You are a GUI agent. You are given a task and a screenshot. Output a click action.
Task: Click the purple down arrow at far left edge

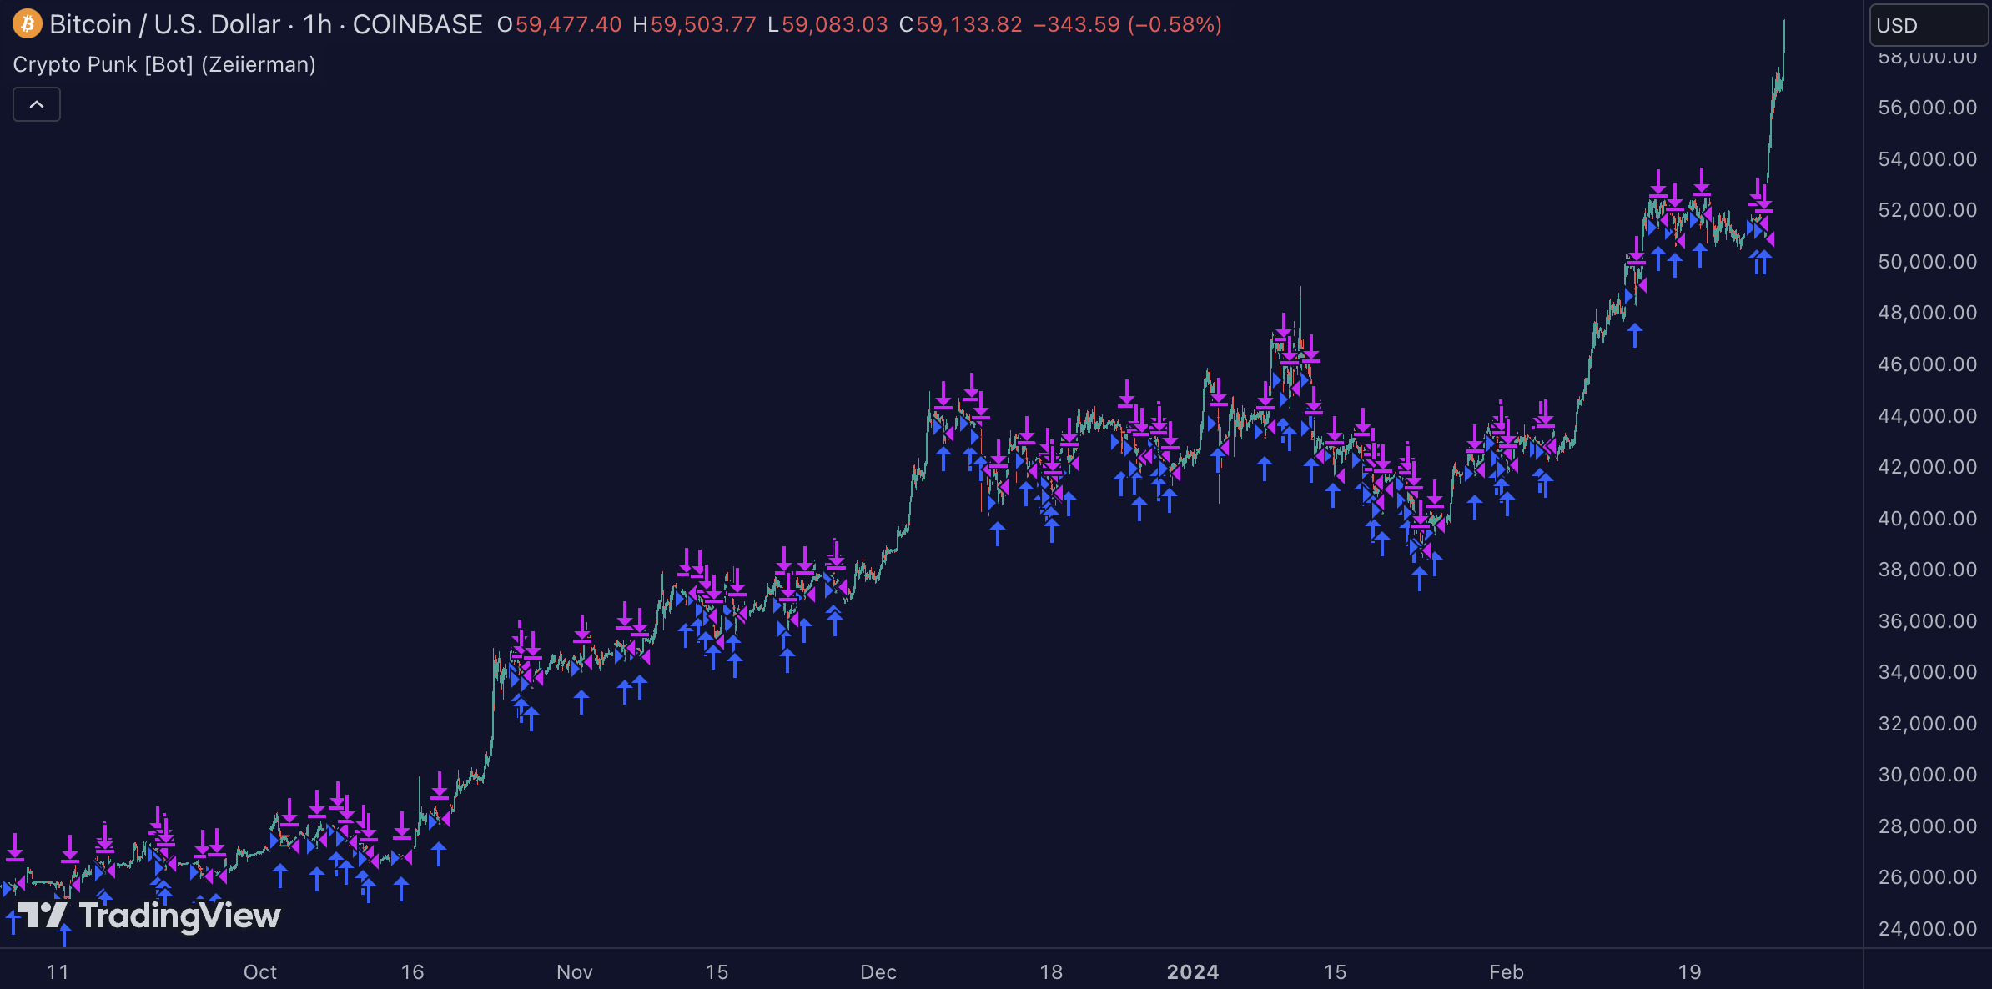pyautogui.click(x=14, y=847)
